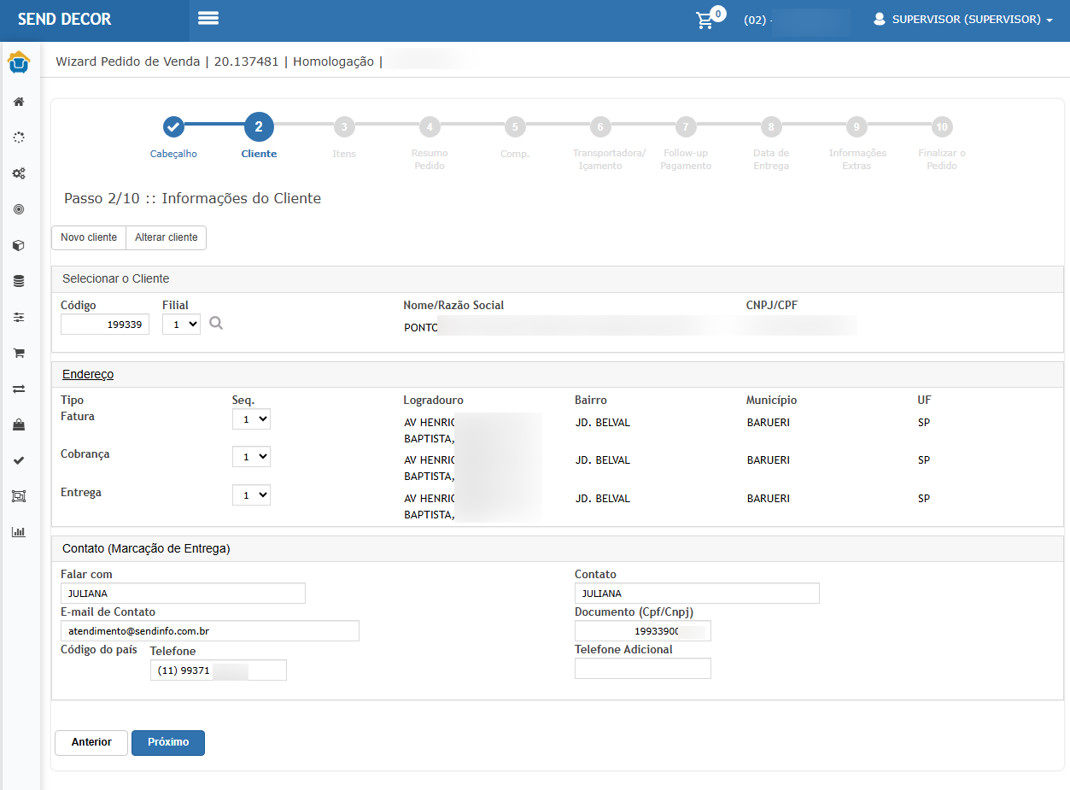1070x790 pixels.
Task: Click the Novo cliente button
Action: 89,237
